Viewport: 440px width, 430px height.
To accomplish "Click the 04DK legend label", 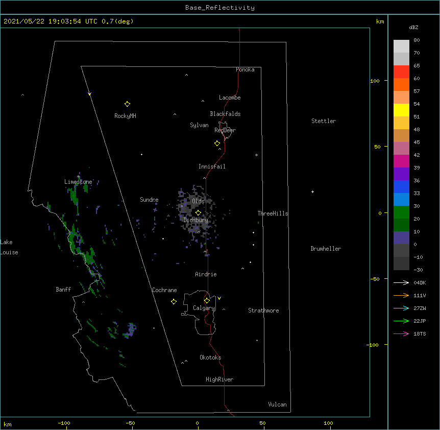I will (x=420, y=282).
